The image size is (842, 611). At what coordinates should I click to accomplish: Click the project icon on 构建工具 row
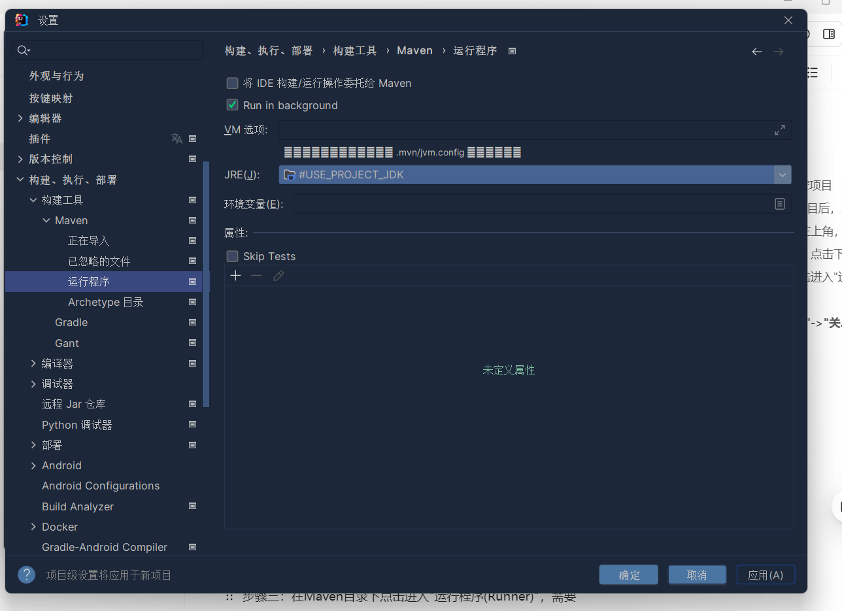(193, 200)
